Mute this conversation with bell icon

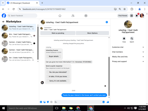click(124, 38)
